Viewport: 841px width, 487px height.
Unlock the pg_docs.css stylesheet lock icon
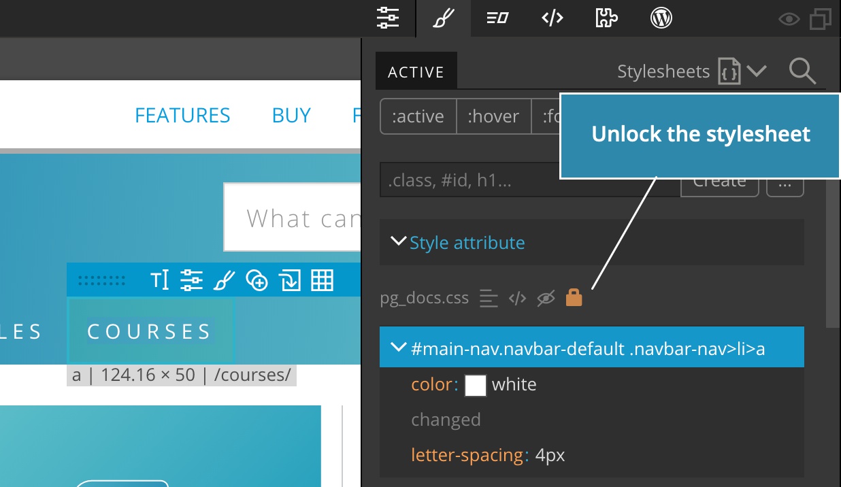tap(574, 297)
